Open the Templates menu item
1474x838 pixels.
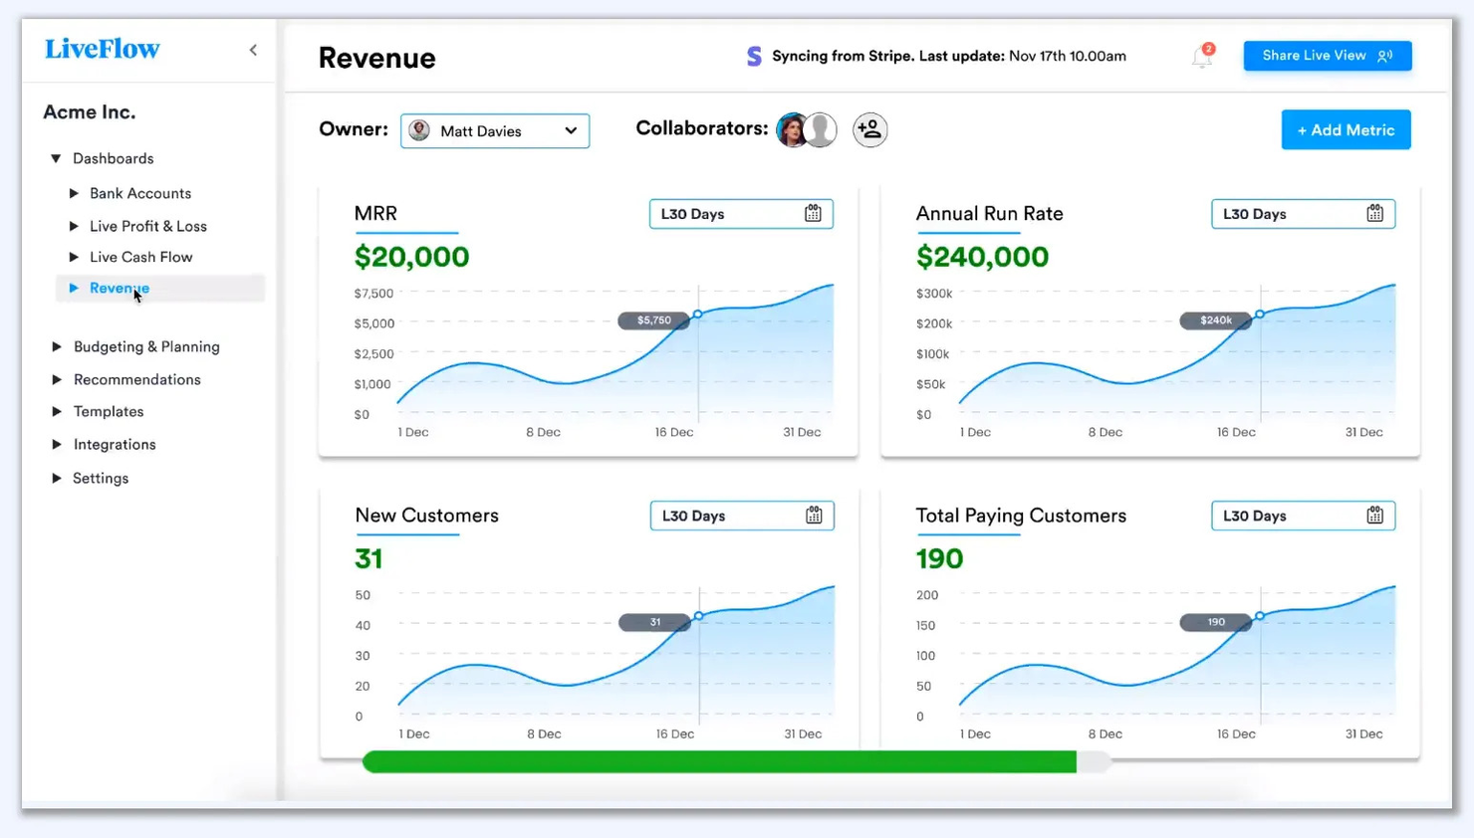click(109, 411)
